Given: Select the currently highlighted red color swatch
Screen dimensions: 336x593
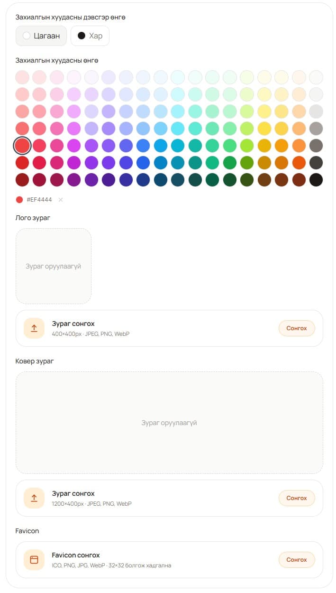Looking at the screenshot, I should tap(22, 146).
